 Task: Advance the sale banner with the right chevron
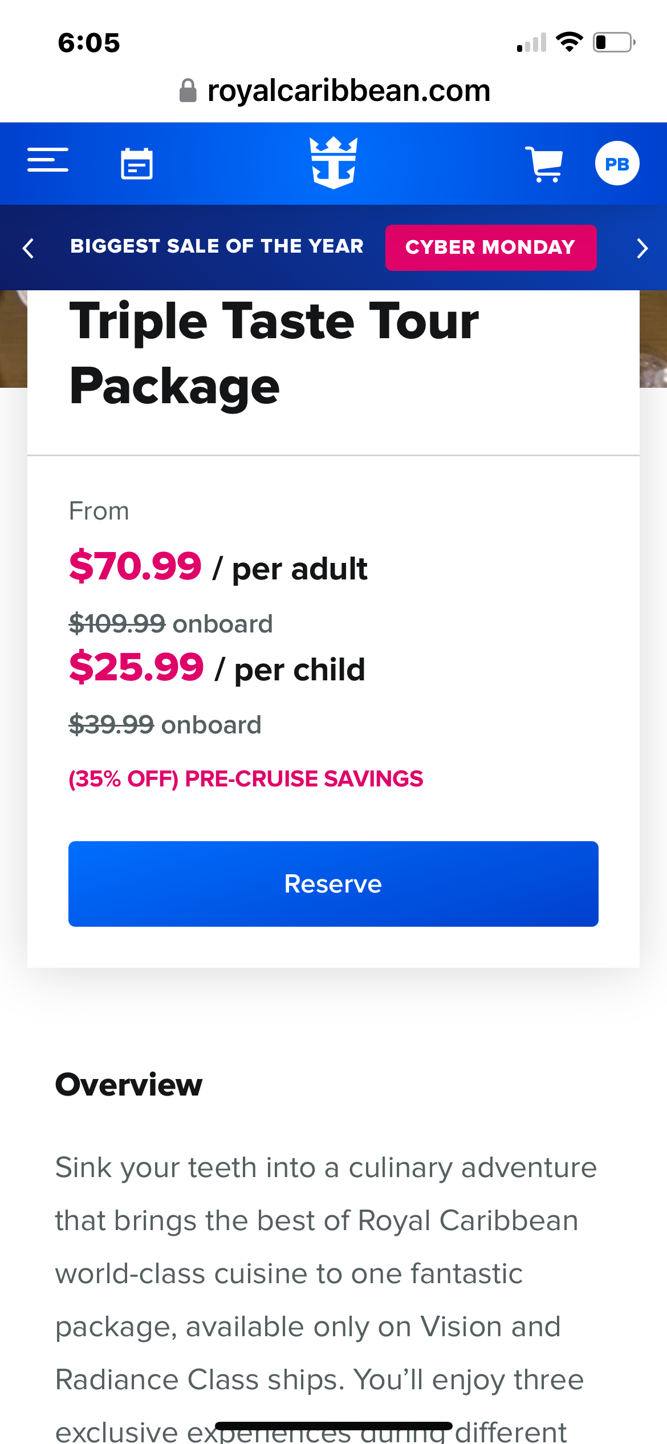(x=642, y=248)
